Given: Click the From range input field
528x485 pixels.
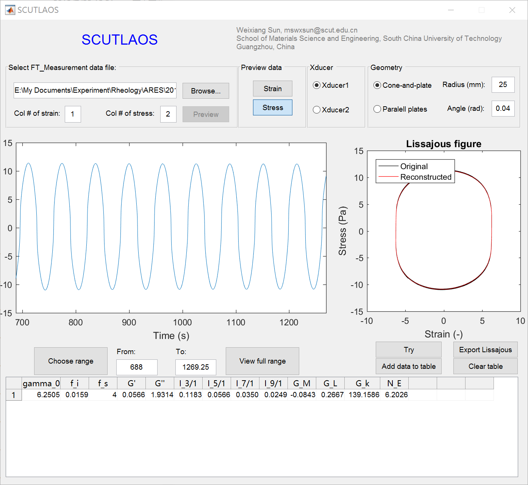Looking at the screenshot, I should click(136, 367).
